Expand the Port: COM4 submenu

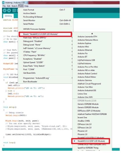click(x=45, y=70)
